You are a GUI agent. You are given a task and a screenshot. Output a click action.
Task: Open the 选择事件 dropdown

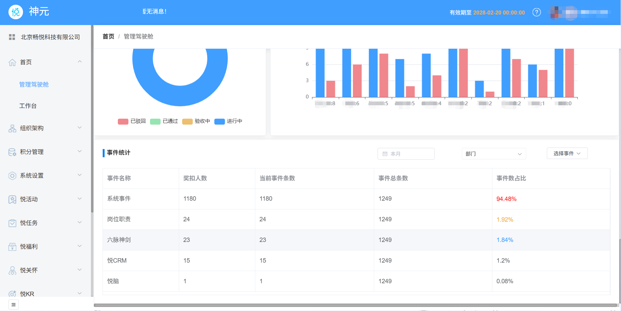coord(567,154)
